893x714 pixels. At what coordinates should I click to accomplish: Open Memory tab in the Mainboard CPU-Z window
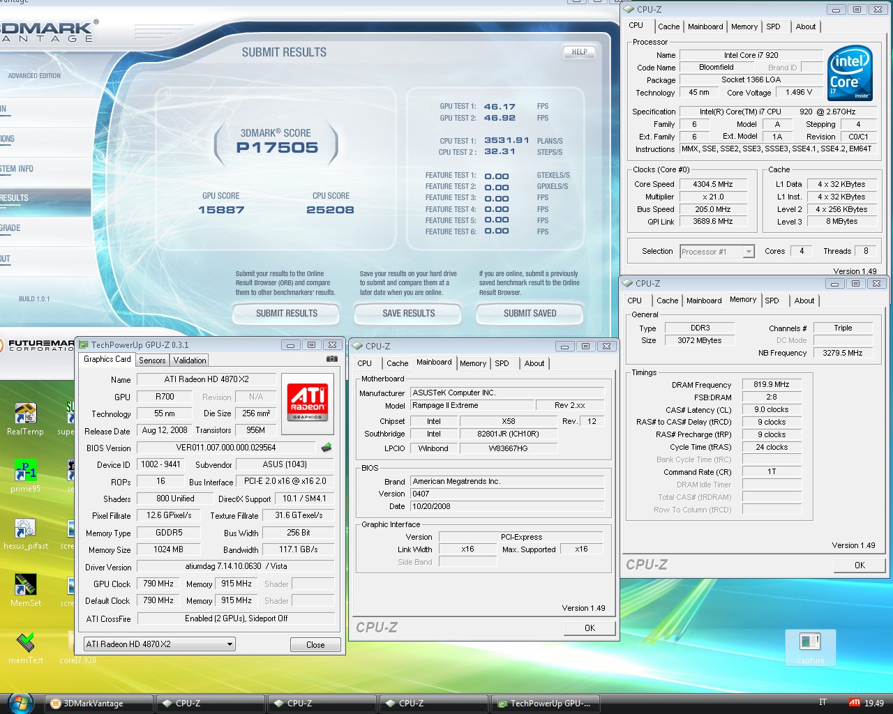point(473,363)
